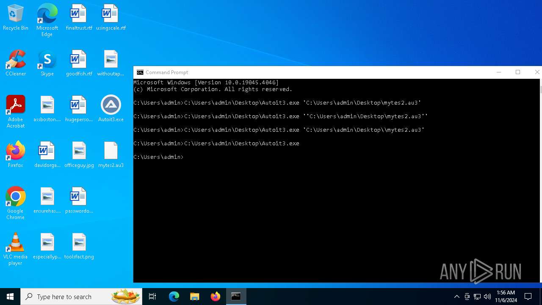Select the withoutap... image file icon
542x305 pixels.
tap(111, 64)
